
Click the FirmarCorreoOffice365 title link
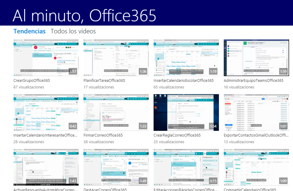point(103,135)
